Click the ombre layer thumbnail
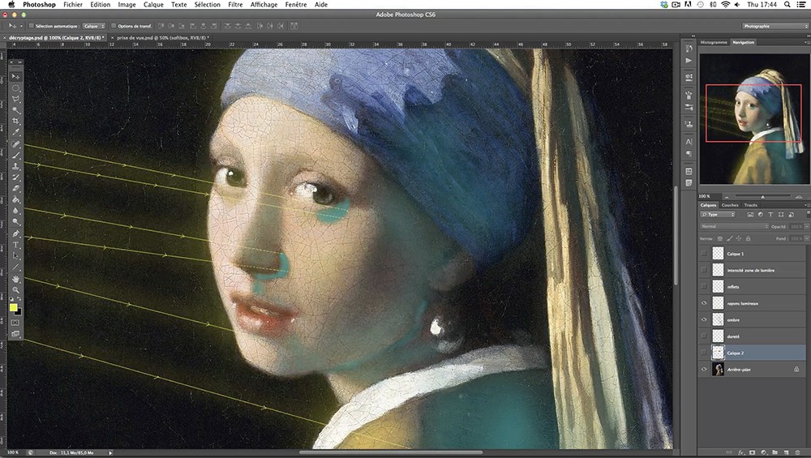Screen dimensions: 811x458 pyautogui.click(x=718, y=319)
